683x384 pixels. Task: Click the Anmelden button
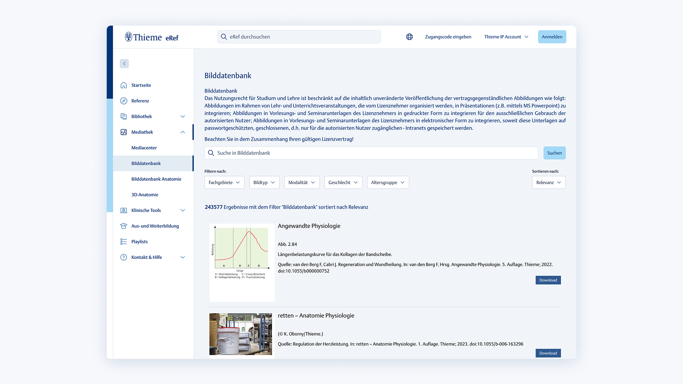pos(552,37)
